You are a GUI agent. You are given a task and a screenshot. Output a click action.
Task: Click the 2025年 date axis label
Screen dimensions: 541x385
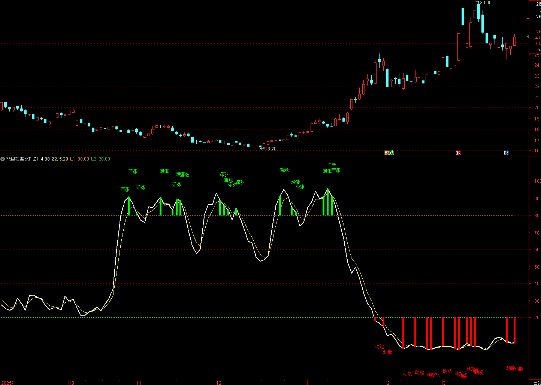[x=8, y=383]
